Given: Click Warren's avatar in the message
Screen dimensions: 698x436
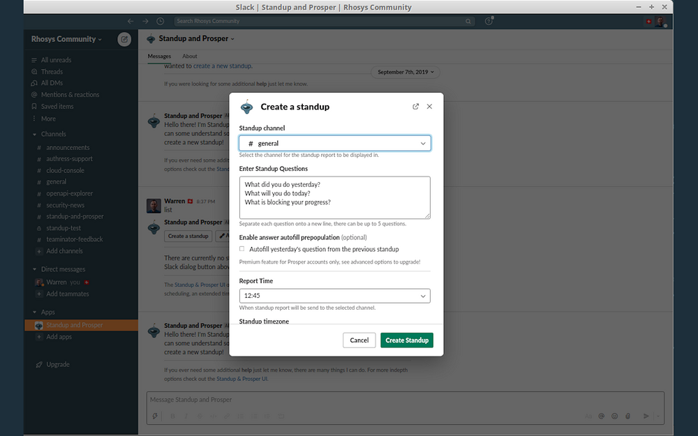Looking at the screenshot, I should 154,206.
